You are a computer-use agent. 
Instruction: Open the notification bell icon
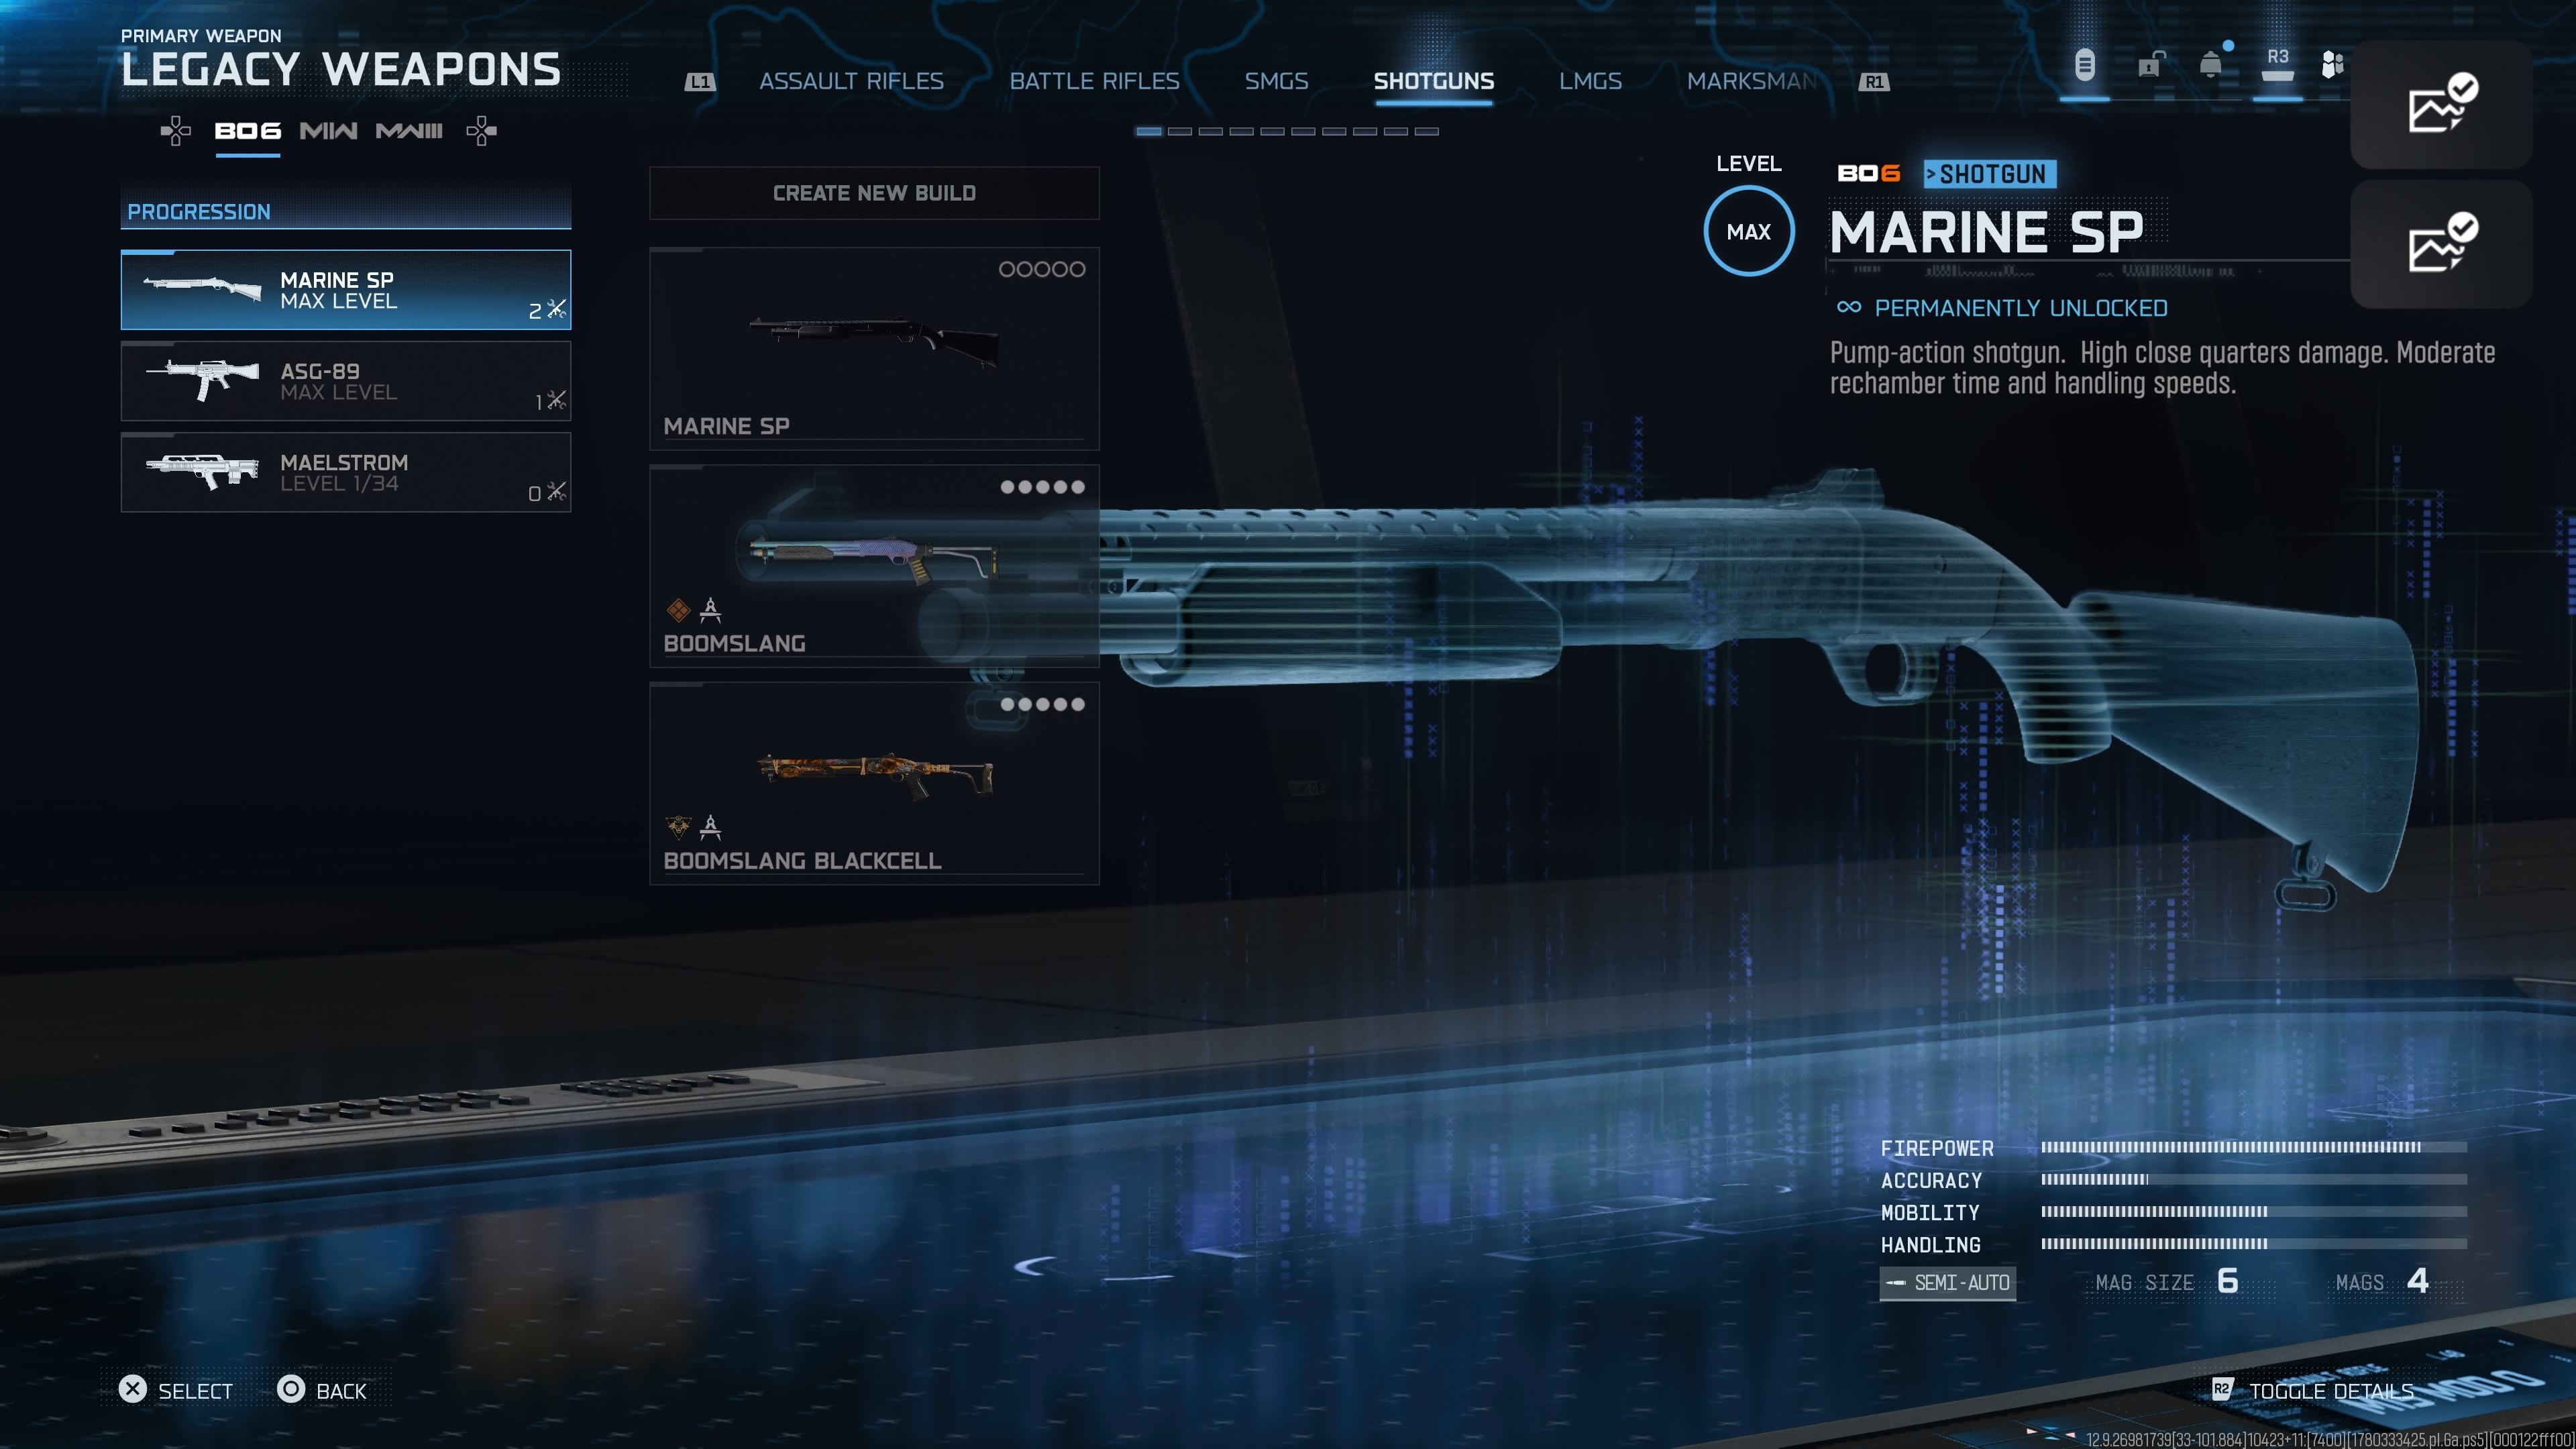pos(2211,65)
